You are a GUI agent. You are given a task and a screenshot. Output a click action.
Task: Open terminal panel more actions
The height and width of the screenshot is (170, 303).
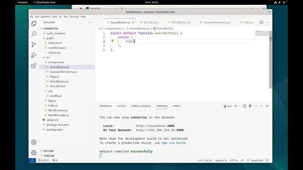pyautogui.click(x=256, y=106)
